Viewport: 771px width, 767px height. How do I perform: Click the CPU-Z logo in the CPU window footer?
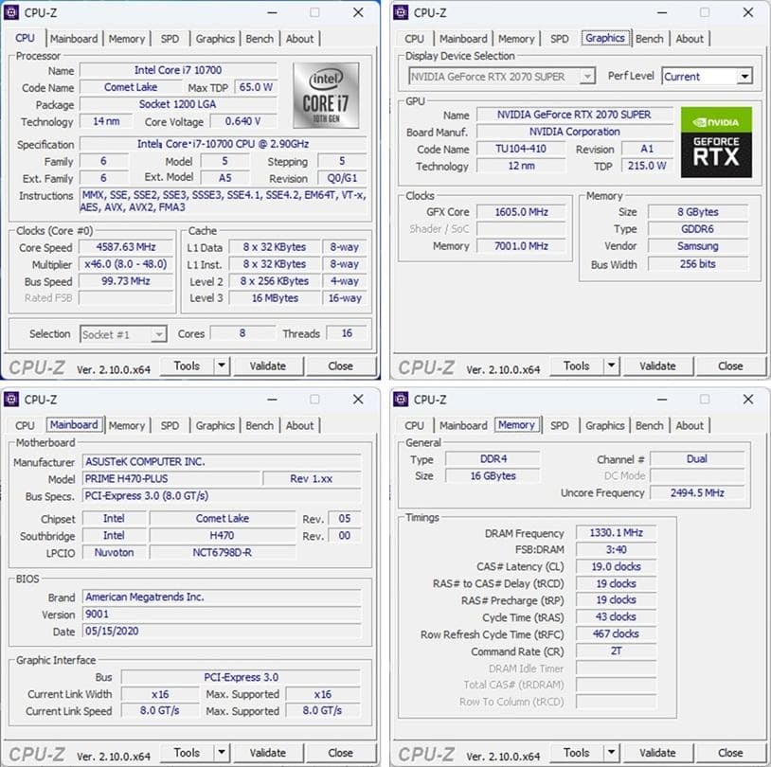pyautogui.click(x=36, y=366)
